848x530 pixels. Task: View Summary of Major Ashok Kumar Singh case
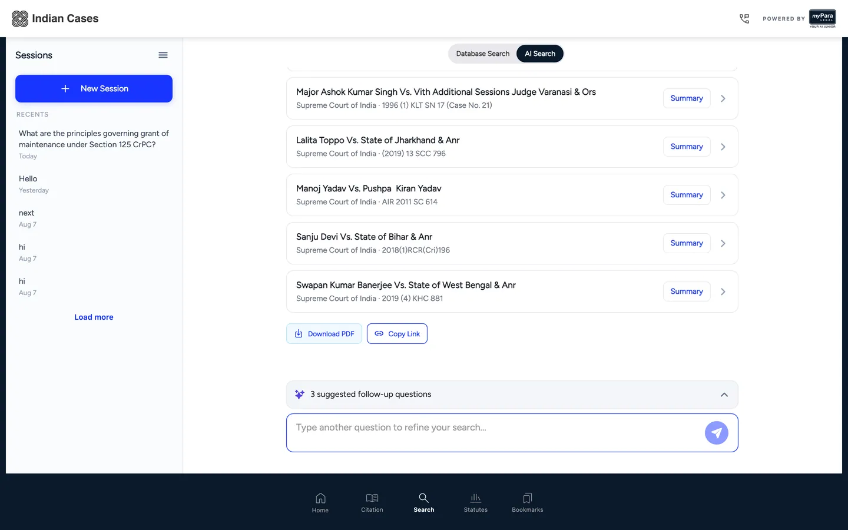pyautogui.click(x=687, y=98)
